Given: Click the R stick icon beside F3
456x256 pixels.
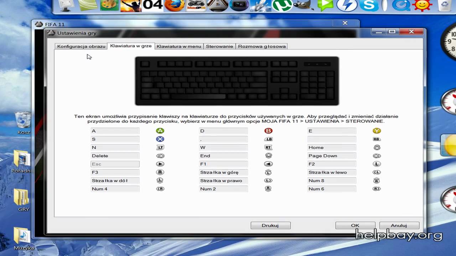Looking at the screenshot, I should [160, 172].
